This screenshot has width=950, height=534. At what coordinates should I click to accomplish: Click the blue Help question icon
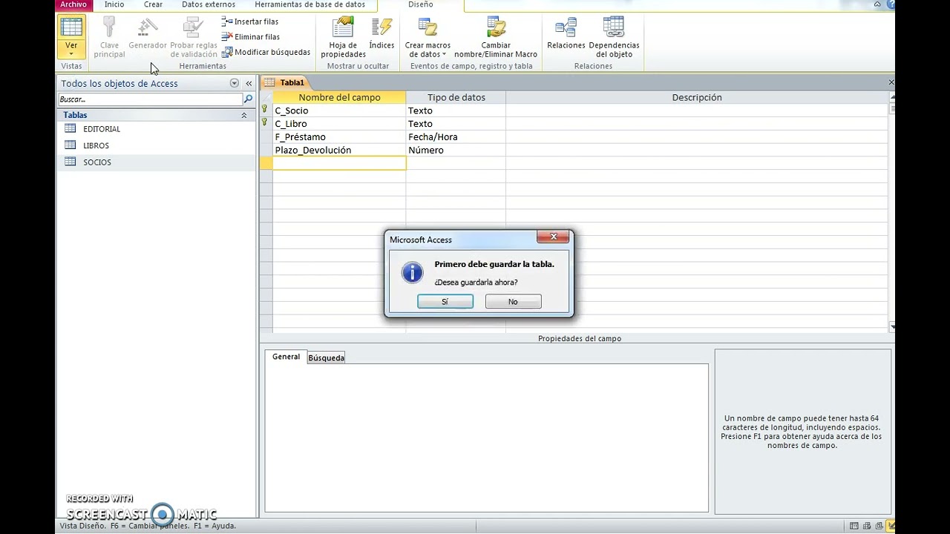tap(891, 4)
